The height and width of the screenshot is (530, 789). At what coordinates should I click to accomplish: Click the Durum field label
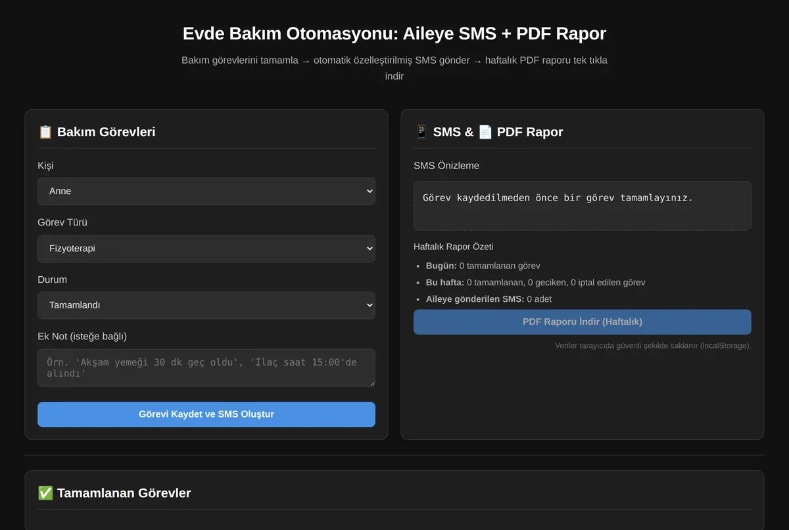(x=53, y=279)
